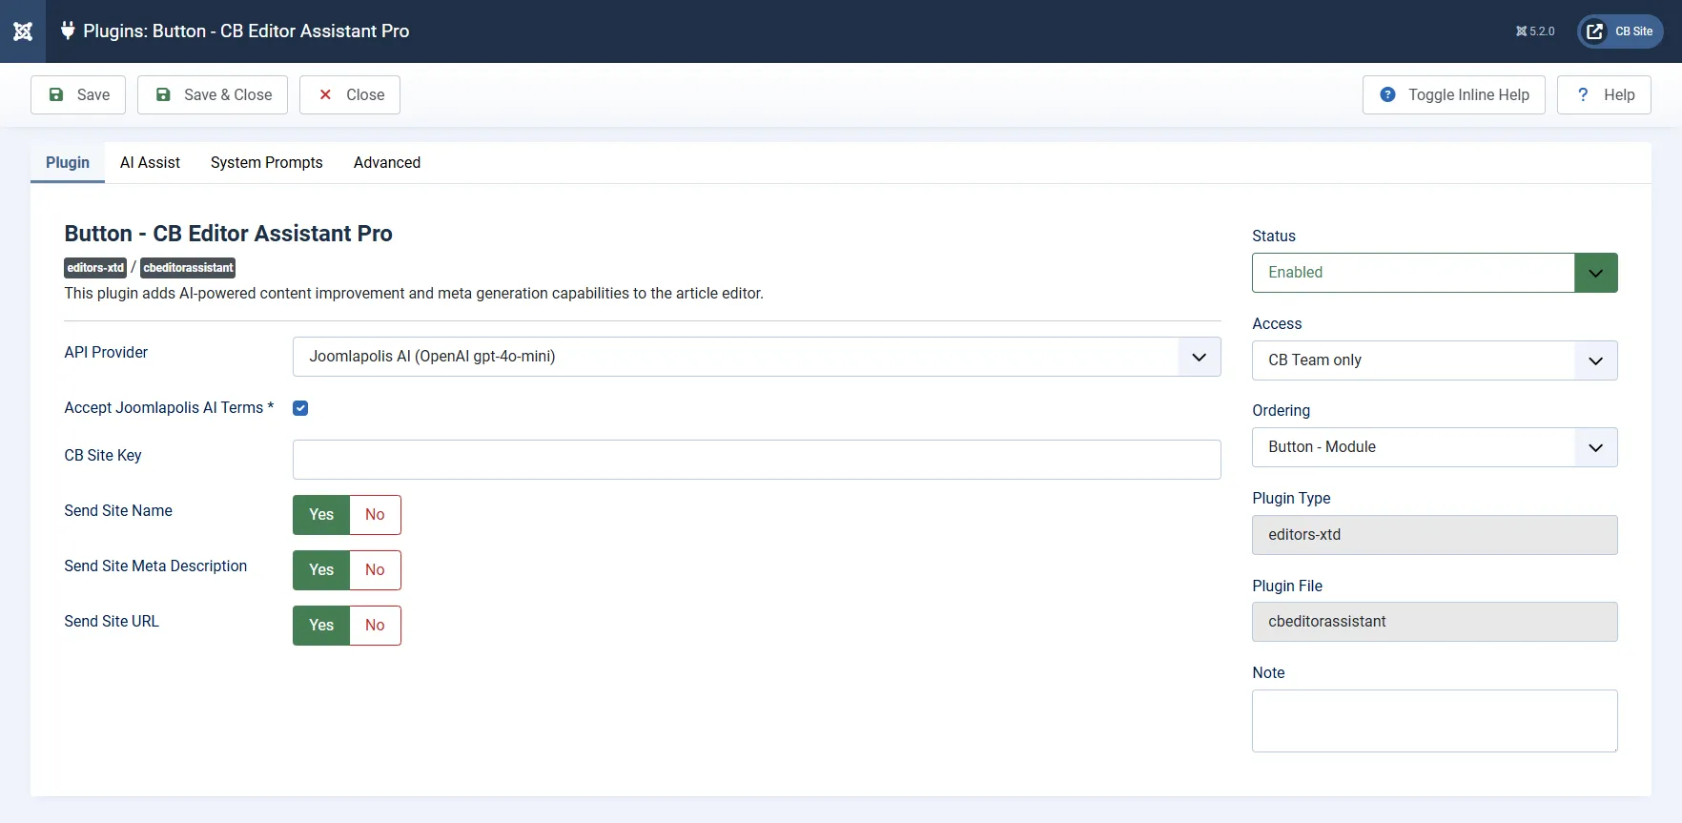This screenshot has width=1682, height=823.
Task: Open the Ordering dropdown showing Button - Module
Action: 1435,447
